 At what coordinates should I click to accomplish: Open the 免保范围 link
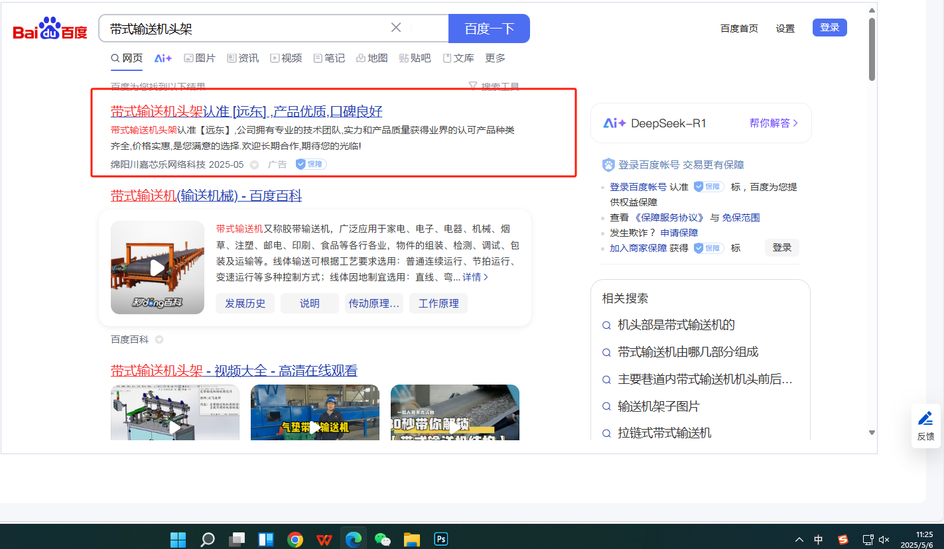pyautogui.click(x=741, y=217)
